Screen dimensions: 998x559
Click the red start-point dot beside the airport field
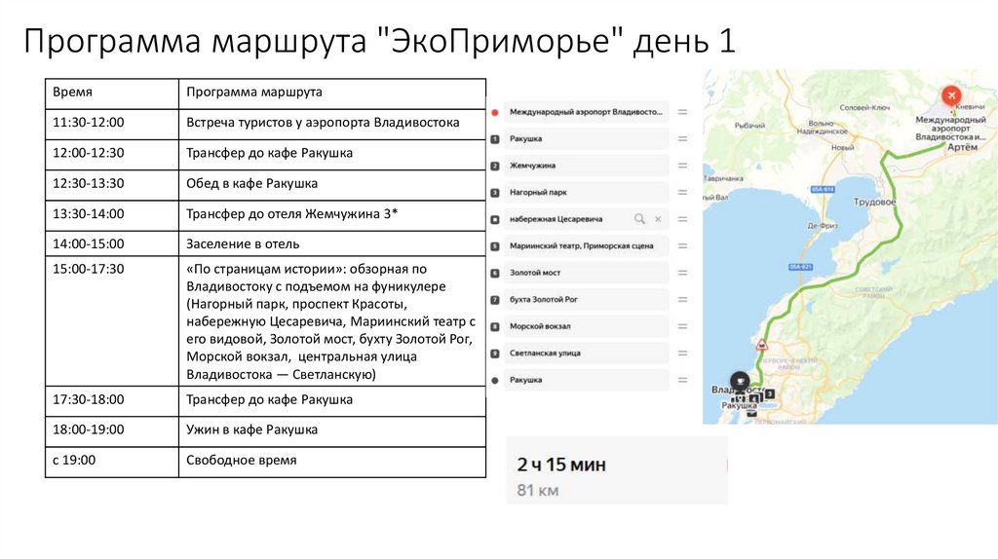[x=494, y=113]
